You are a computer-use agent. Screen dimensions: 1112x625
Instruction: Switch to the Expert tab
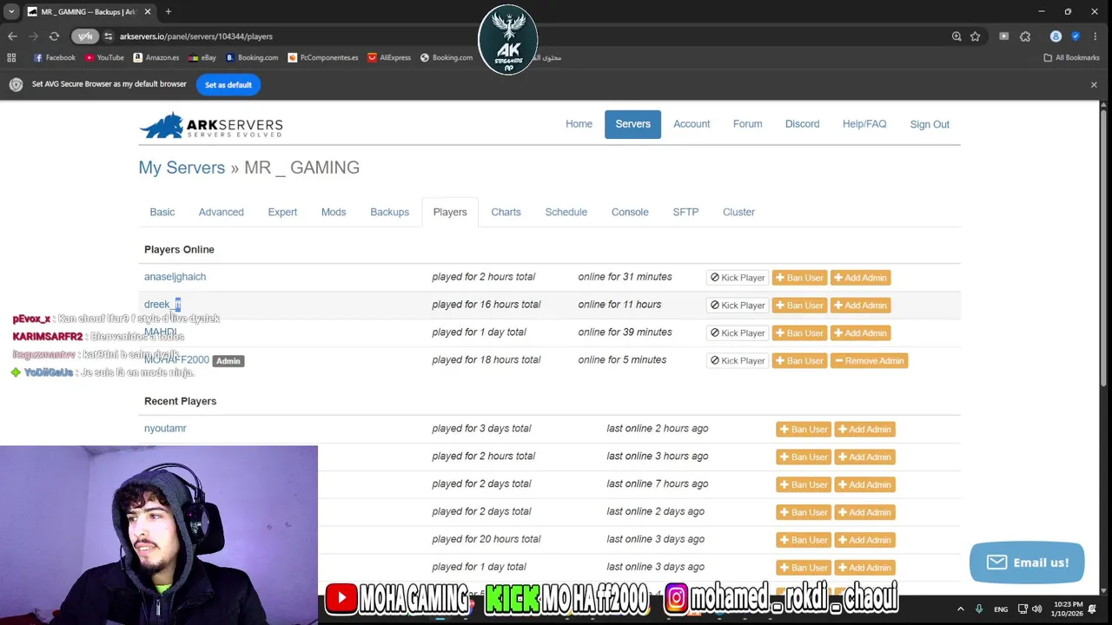pyautogui.click(x=282, y=212)
